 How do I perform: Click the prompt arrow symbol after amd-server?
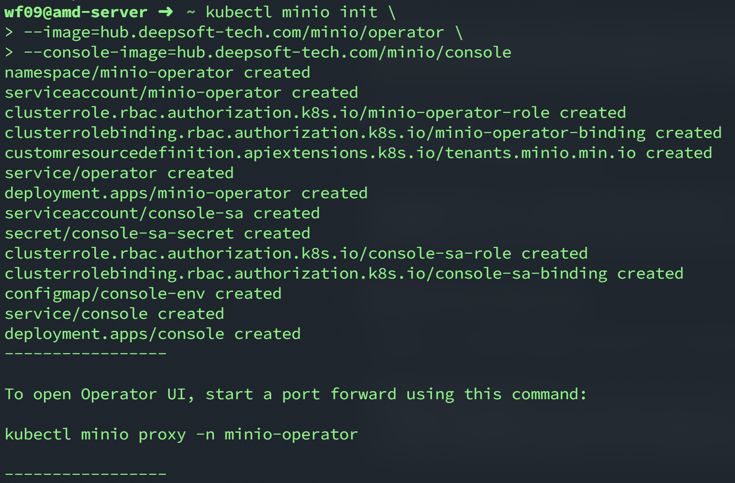165,12
